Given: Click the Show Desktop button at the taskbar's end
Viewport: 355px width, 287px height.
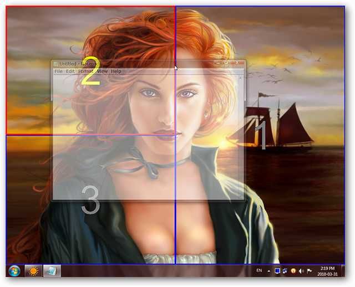Looking at the screenshot, I should click(x=343, y=271).
